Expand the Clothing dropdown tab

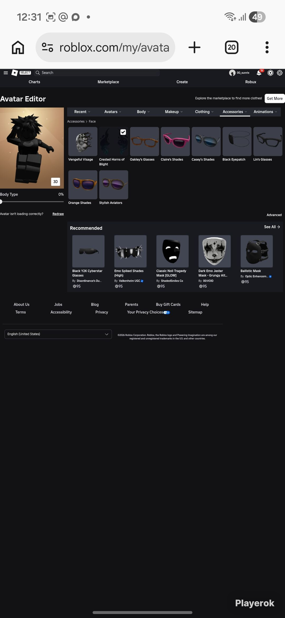pyautogui.click(x=204, y=112)
